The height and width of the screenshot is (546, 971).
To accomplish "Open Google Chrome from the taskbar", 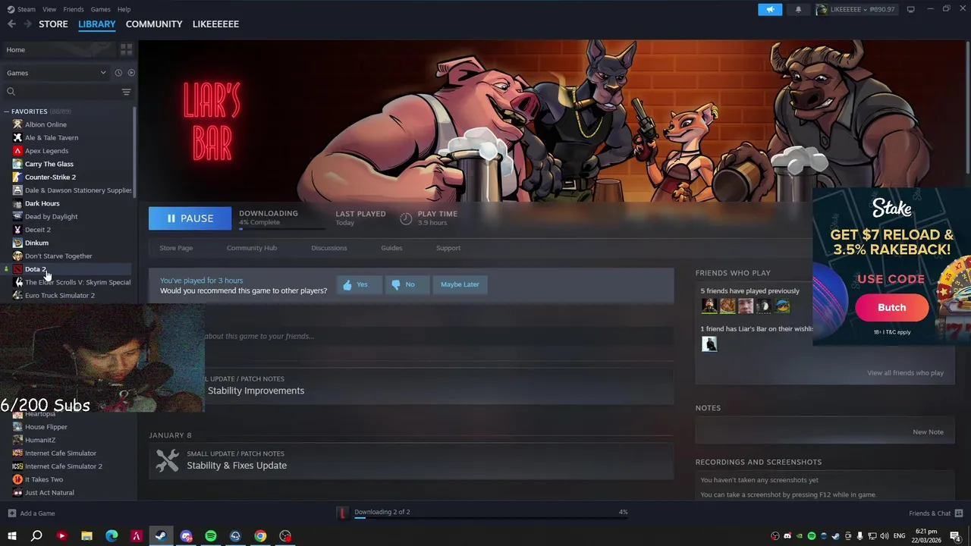I will (260, 536).
